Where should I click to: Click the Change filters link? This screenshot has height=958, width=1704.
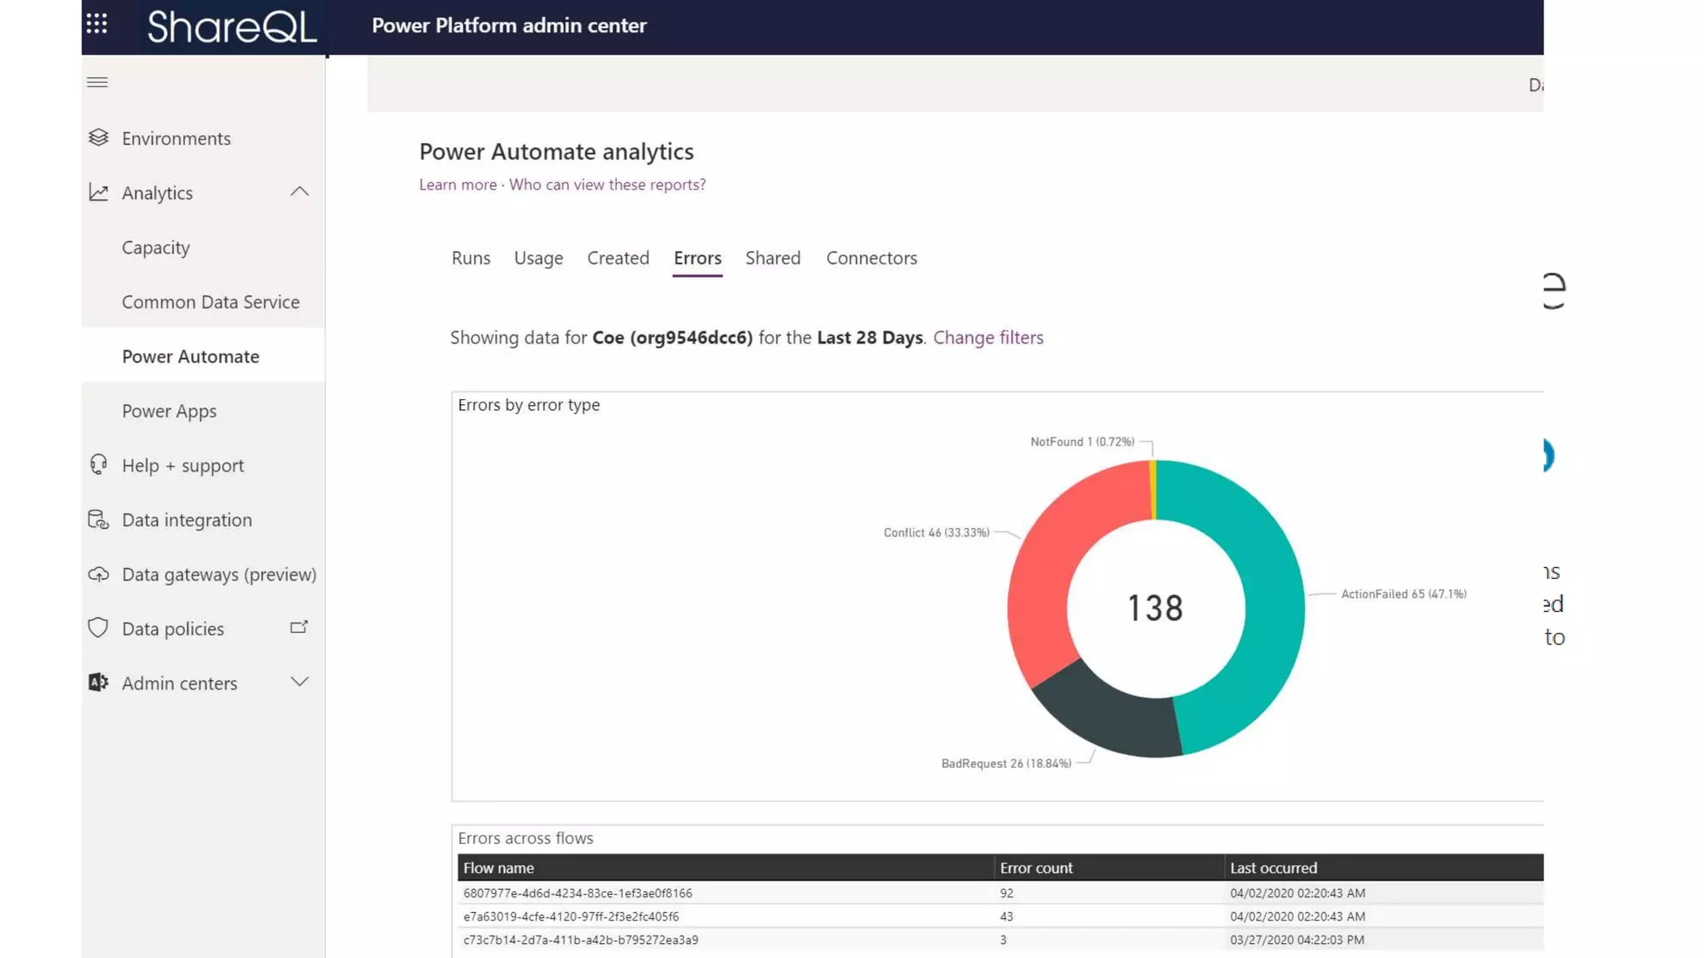pyautogui.click(x=988, y=338)
